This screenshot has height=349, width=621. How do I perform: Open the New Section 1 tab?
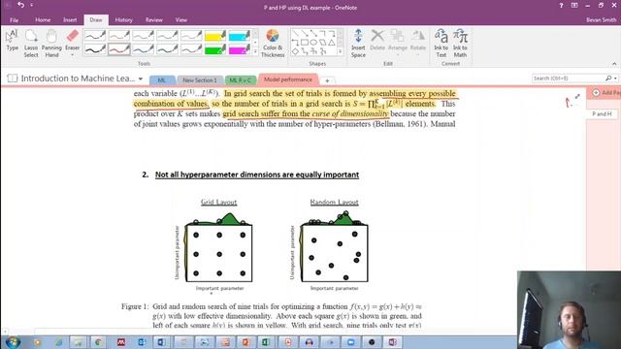(x=200, y=79)
